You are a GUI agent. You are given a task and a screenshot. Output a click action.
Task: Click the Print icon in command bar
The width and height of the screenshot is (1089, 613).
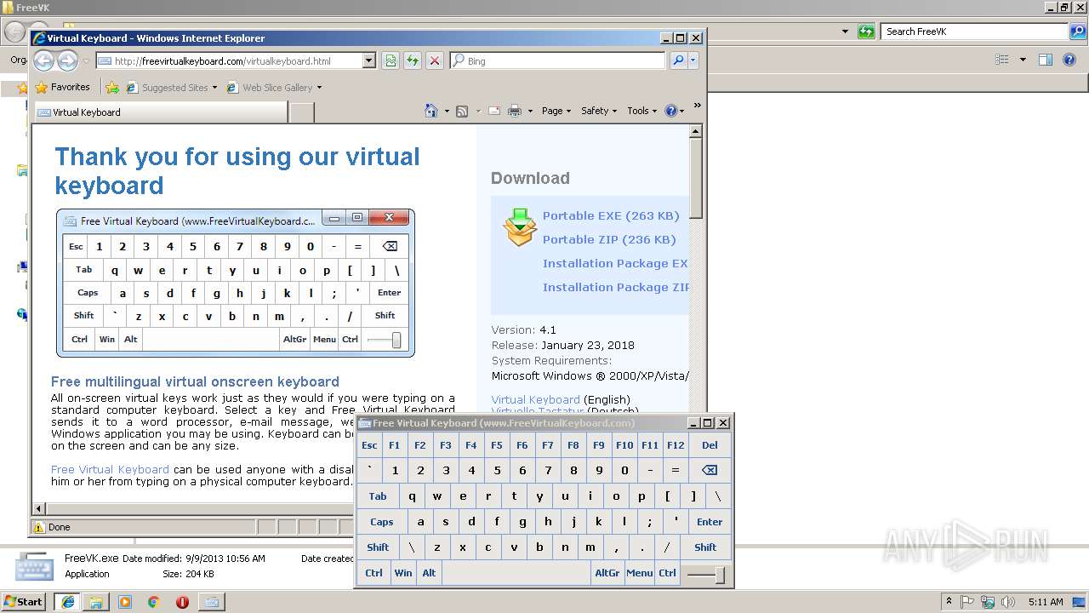(515, 111)
